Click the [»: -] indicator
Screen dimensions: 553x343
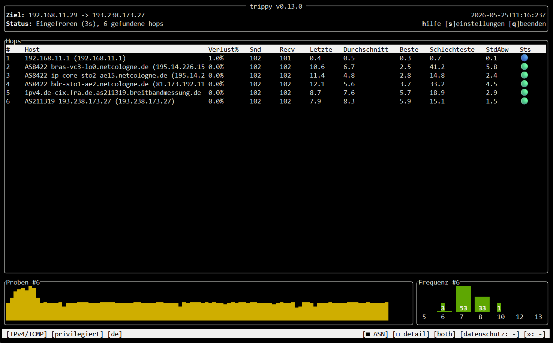[535, 334]
